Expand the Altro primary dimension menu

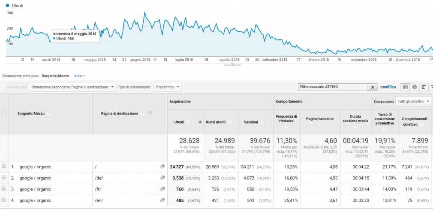(x=80, y=76)
